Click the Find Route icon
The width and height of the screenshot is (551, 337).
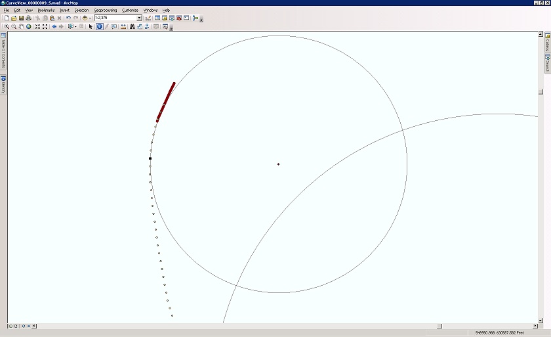click(140, 26)
